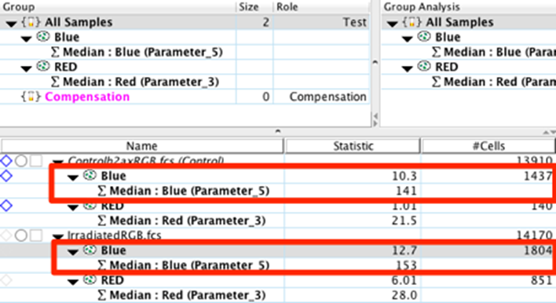This screenshot has height=303, width=556.
Task: Click the sigma icon of Median Blue in Group panel
Action: point(55,52)
